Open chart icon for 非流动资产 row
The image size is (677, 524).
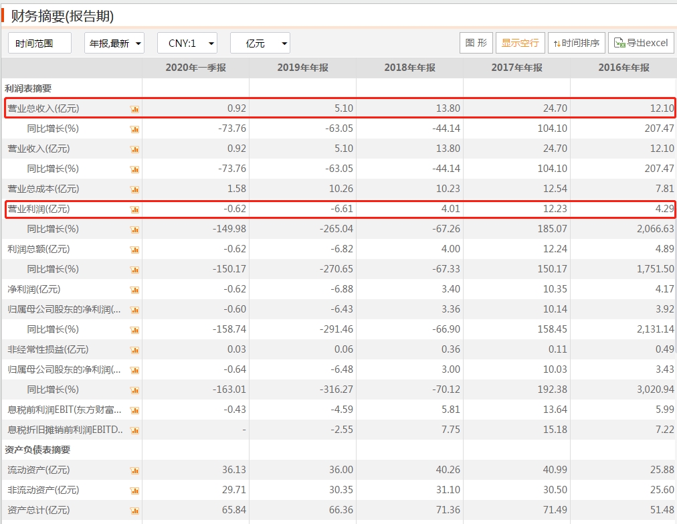tap(134, 491)
